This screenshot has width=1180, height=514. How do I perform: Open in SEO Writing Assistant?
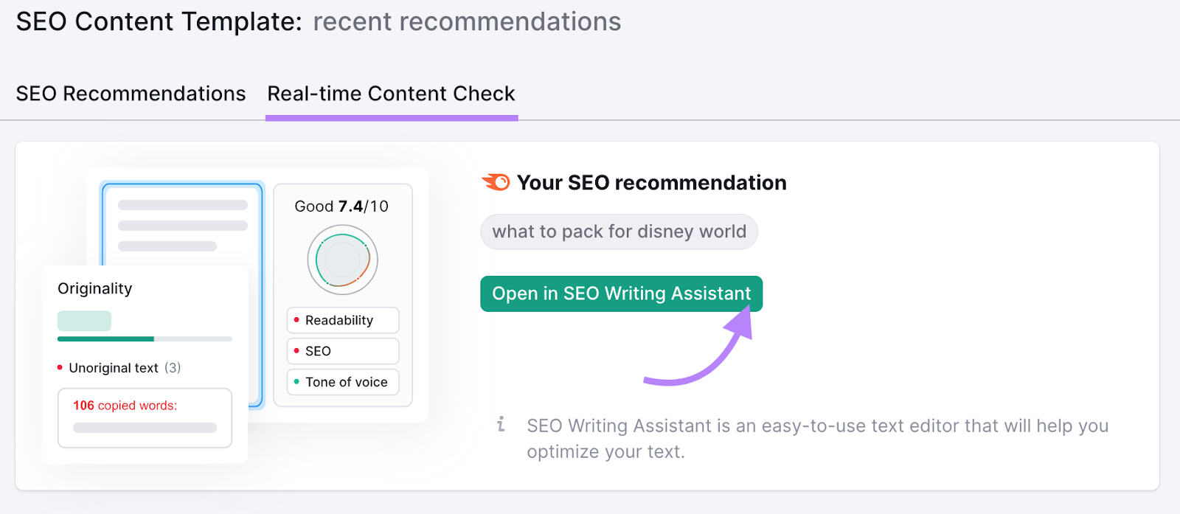coord(620,294)
